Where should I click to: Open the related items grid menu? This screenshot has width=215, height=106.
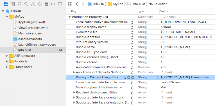point(70,4)
